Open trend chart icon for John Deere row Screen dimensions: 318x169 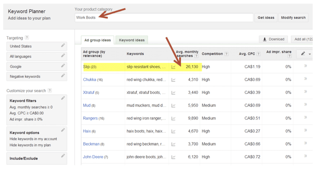click(173, 157)
